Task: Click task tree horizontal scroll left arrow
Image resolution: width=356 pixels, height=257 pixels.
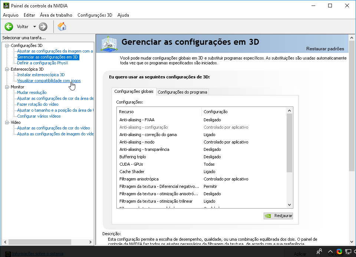Action: [5, 242]
